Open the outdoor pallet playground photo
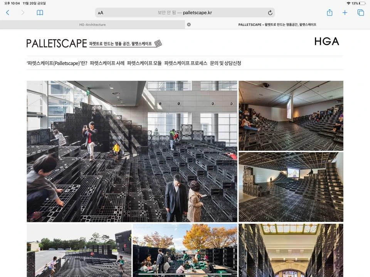 (79, 250)
